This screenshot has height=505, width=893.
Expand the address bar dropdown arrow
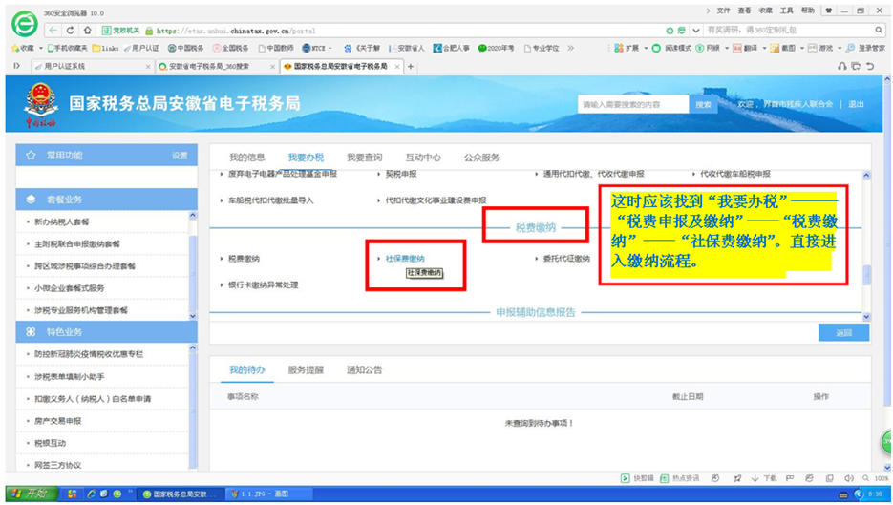click(695, 31)
